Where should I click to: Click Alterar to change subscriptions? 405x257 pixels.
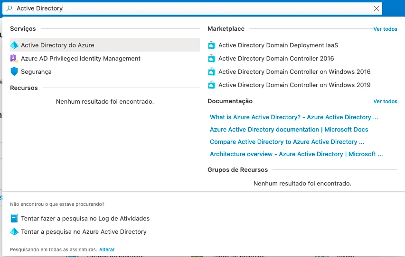pos(107,249)
